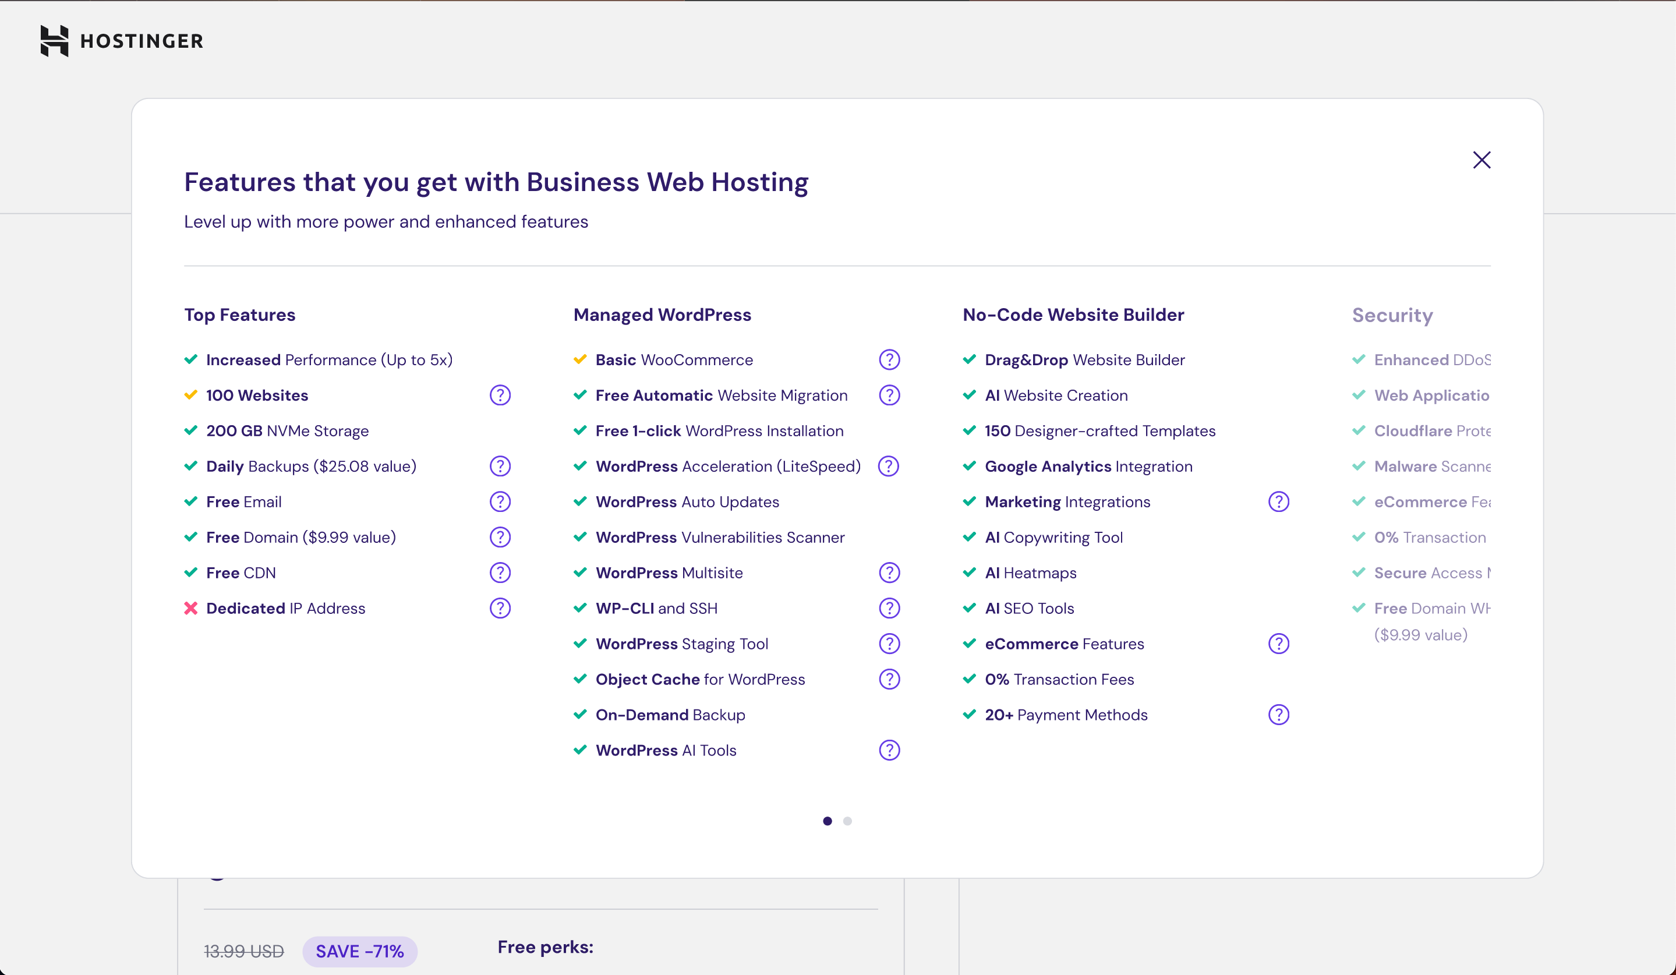Click question mark beside Free Email
Screen dimensions: 1676x975
(500, 501)
